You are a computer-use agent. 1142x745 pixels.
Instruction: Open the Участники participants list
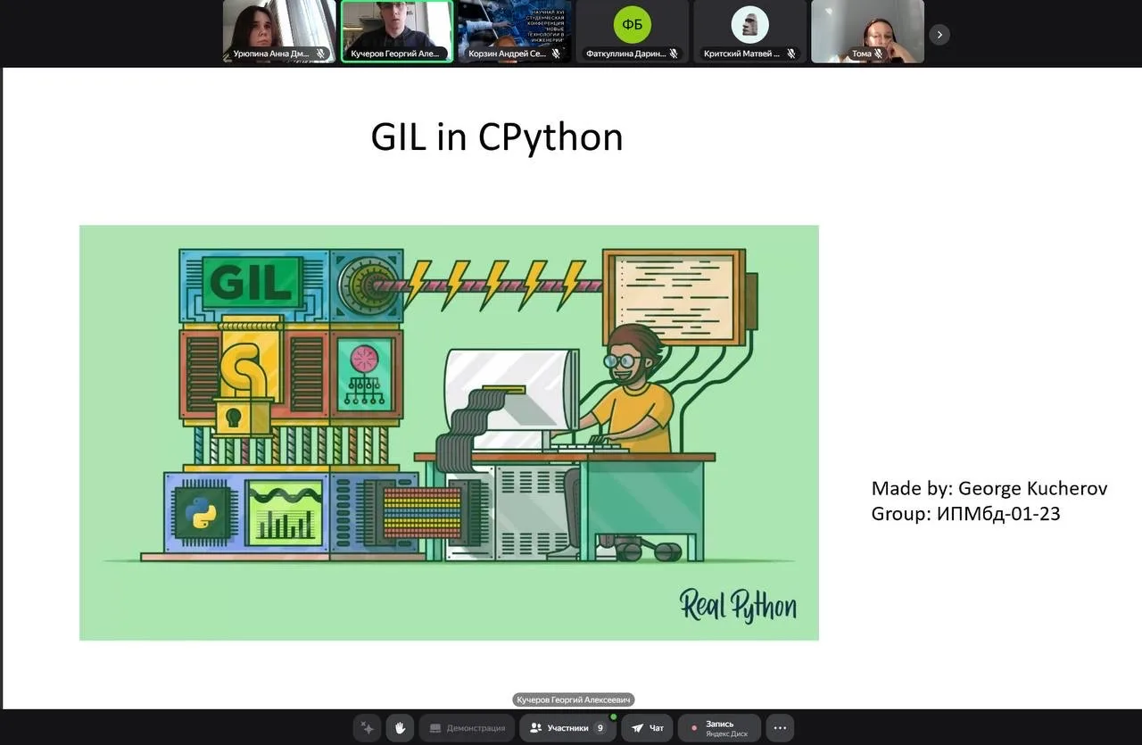pyautogui.click(x=567, y=728)
